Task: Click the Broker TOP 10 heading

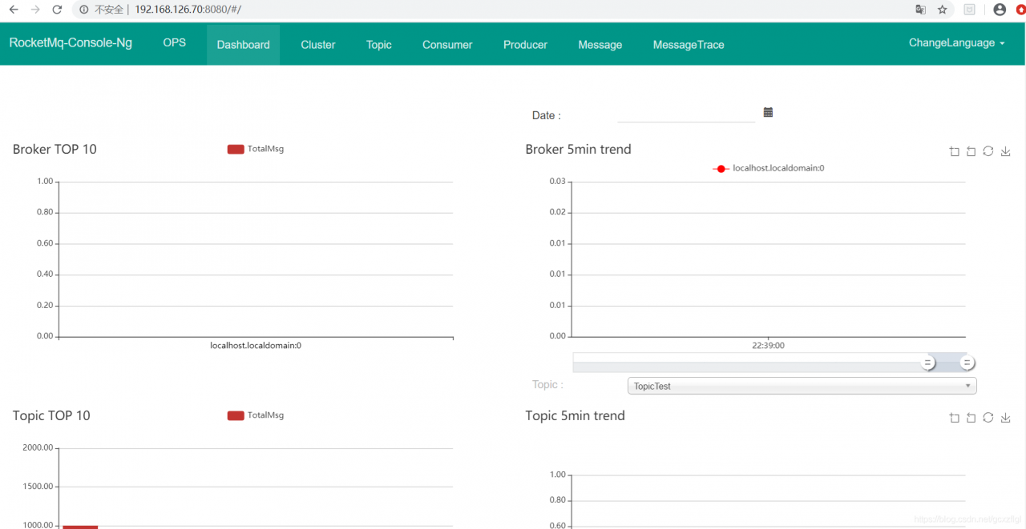Action: [55, 149]
